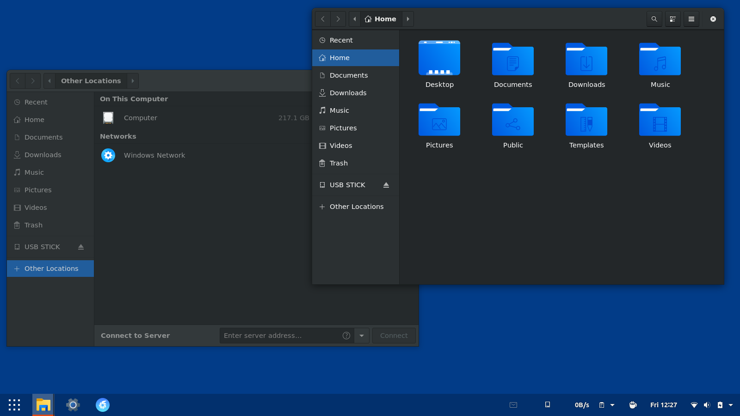Select Home in the front window sidebar
This screenshot has height=416, width=740.
[x=339, y=57]
